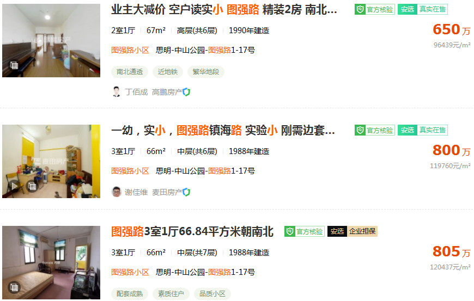Select the 近地铁 tag
Screen dimensions: 474x301
coord(167,72)
